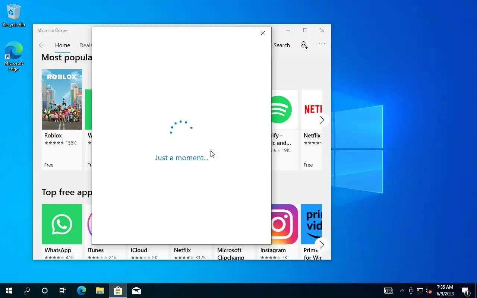Click the iTunes app label
Screen dimensions: 477x298
click(x=95, y=250)
